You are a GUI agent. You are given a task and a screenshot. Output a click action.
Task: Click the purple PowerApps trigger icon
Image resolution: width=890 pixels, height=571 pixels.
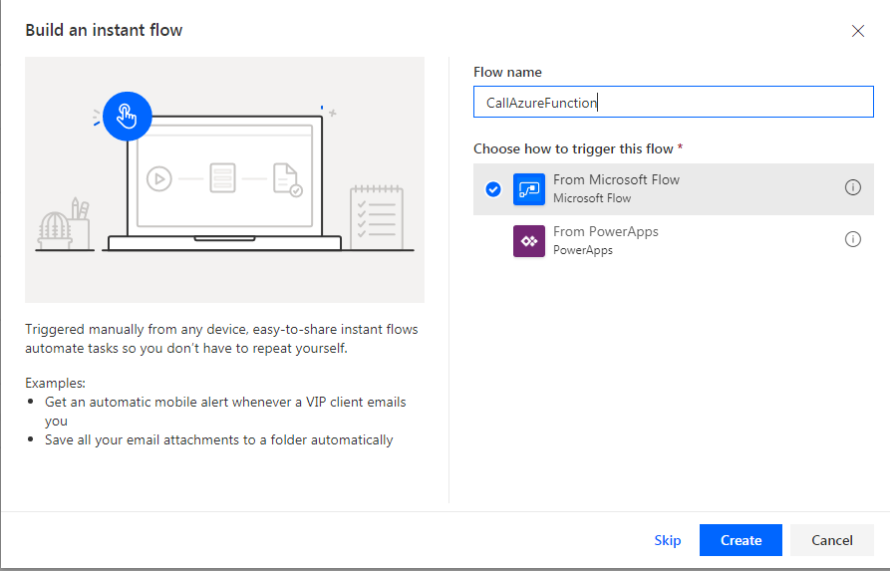click(529, 241)
